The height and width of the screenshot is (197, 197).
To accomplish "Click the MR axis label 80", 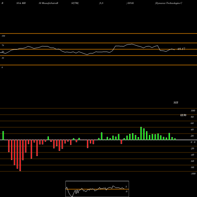I will [192, 117].
